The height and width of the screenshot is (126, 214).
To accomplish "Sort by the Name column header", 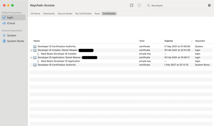I will [x=37, y=41].
